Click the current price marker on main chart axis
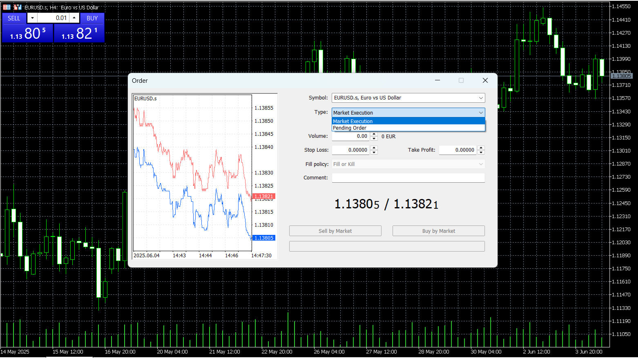 pyautogui.click(x=621, y=76)
